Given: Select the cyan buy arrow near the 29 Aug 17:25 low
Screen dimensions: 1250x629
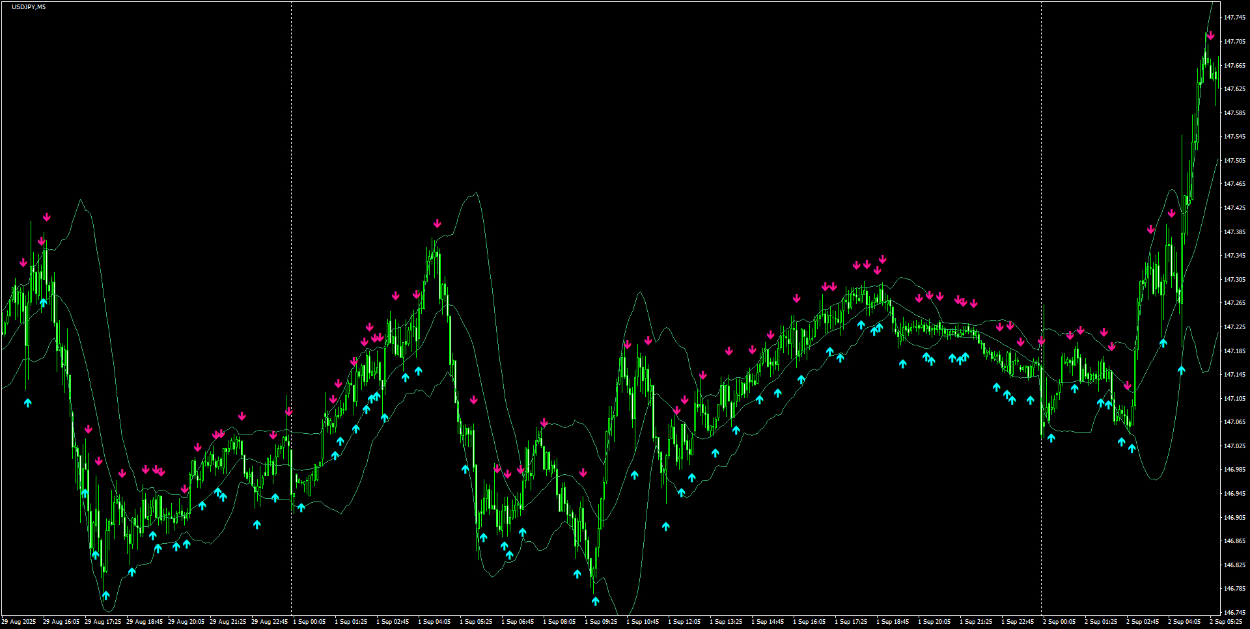Looking at the screenshot, I should (96, 556).
